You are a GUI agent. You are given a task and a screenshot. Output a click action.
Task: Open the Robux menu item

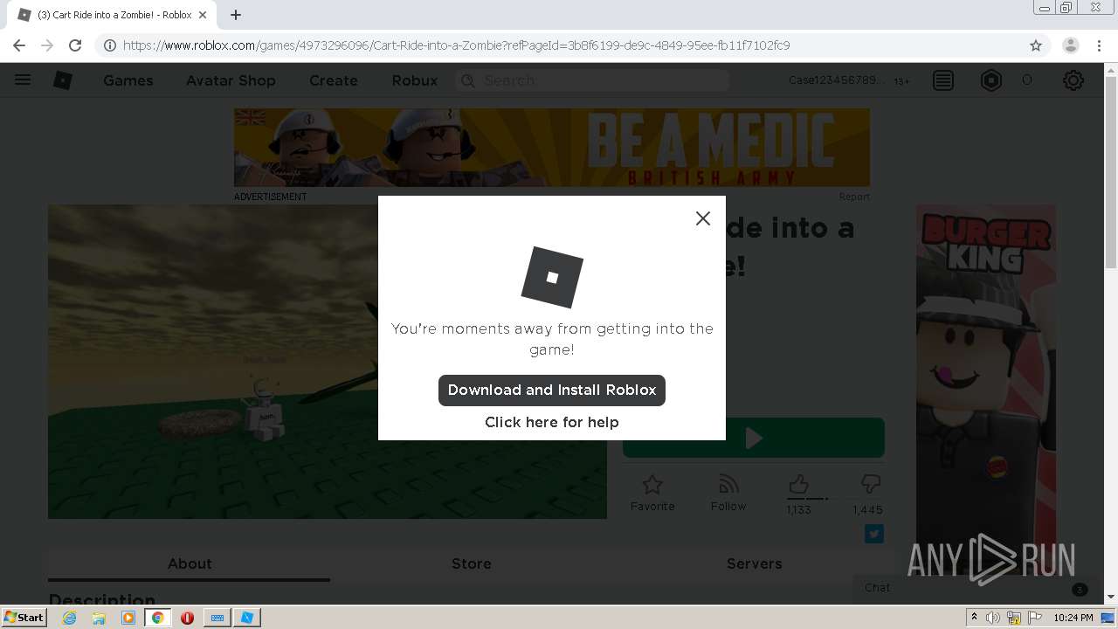pos(415,80)
